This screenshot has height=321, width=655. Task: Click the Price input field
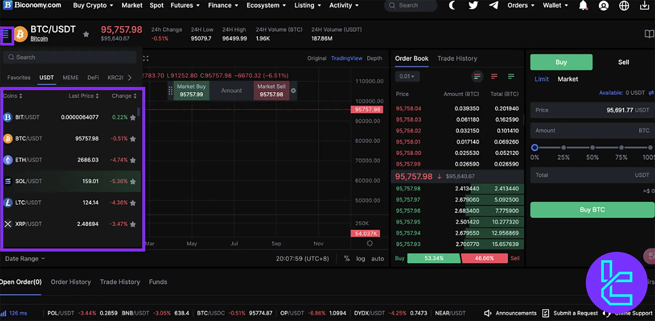pos(592,110)
